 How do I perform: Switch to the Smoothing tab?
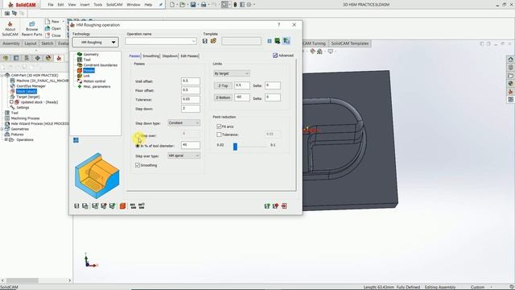coord(150,56)
